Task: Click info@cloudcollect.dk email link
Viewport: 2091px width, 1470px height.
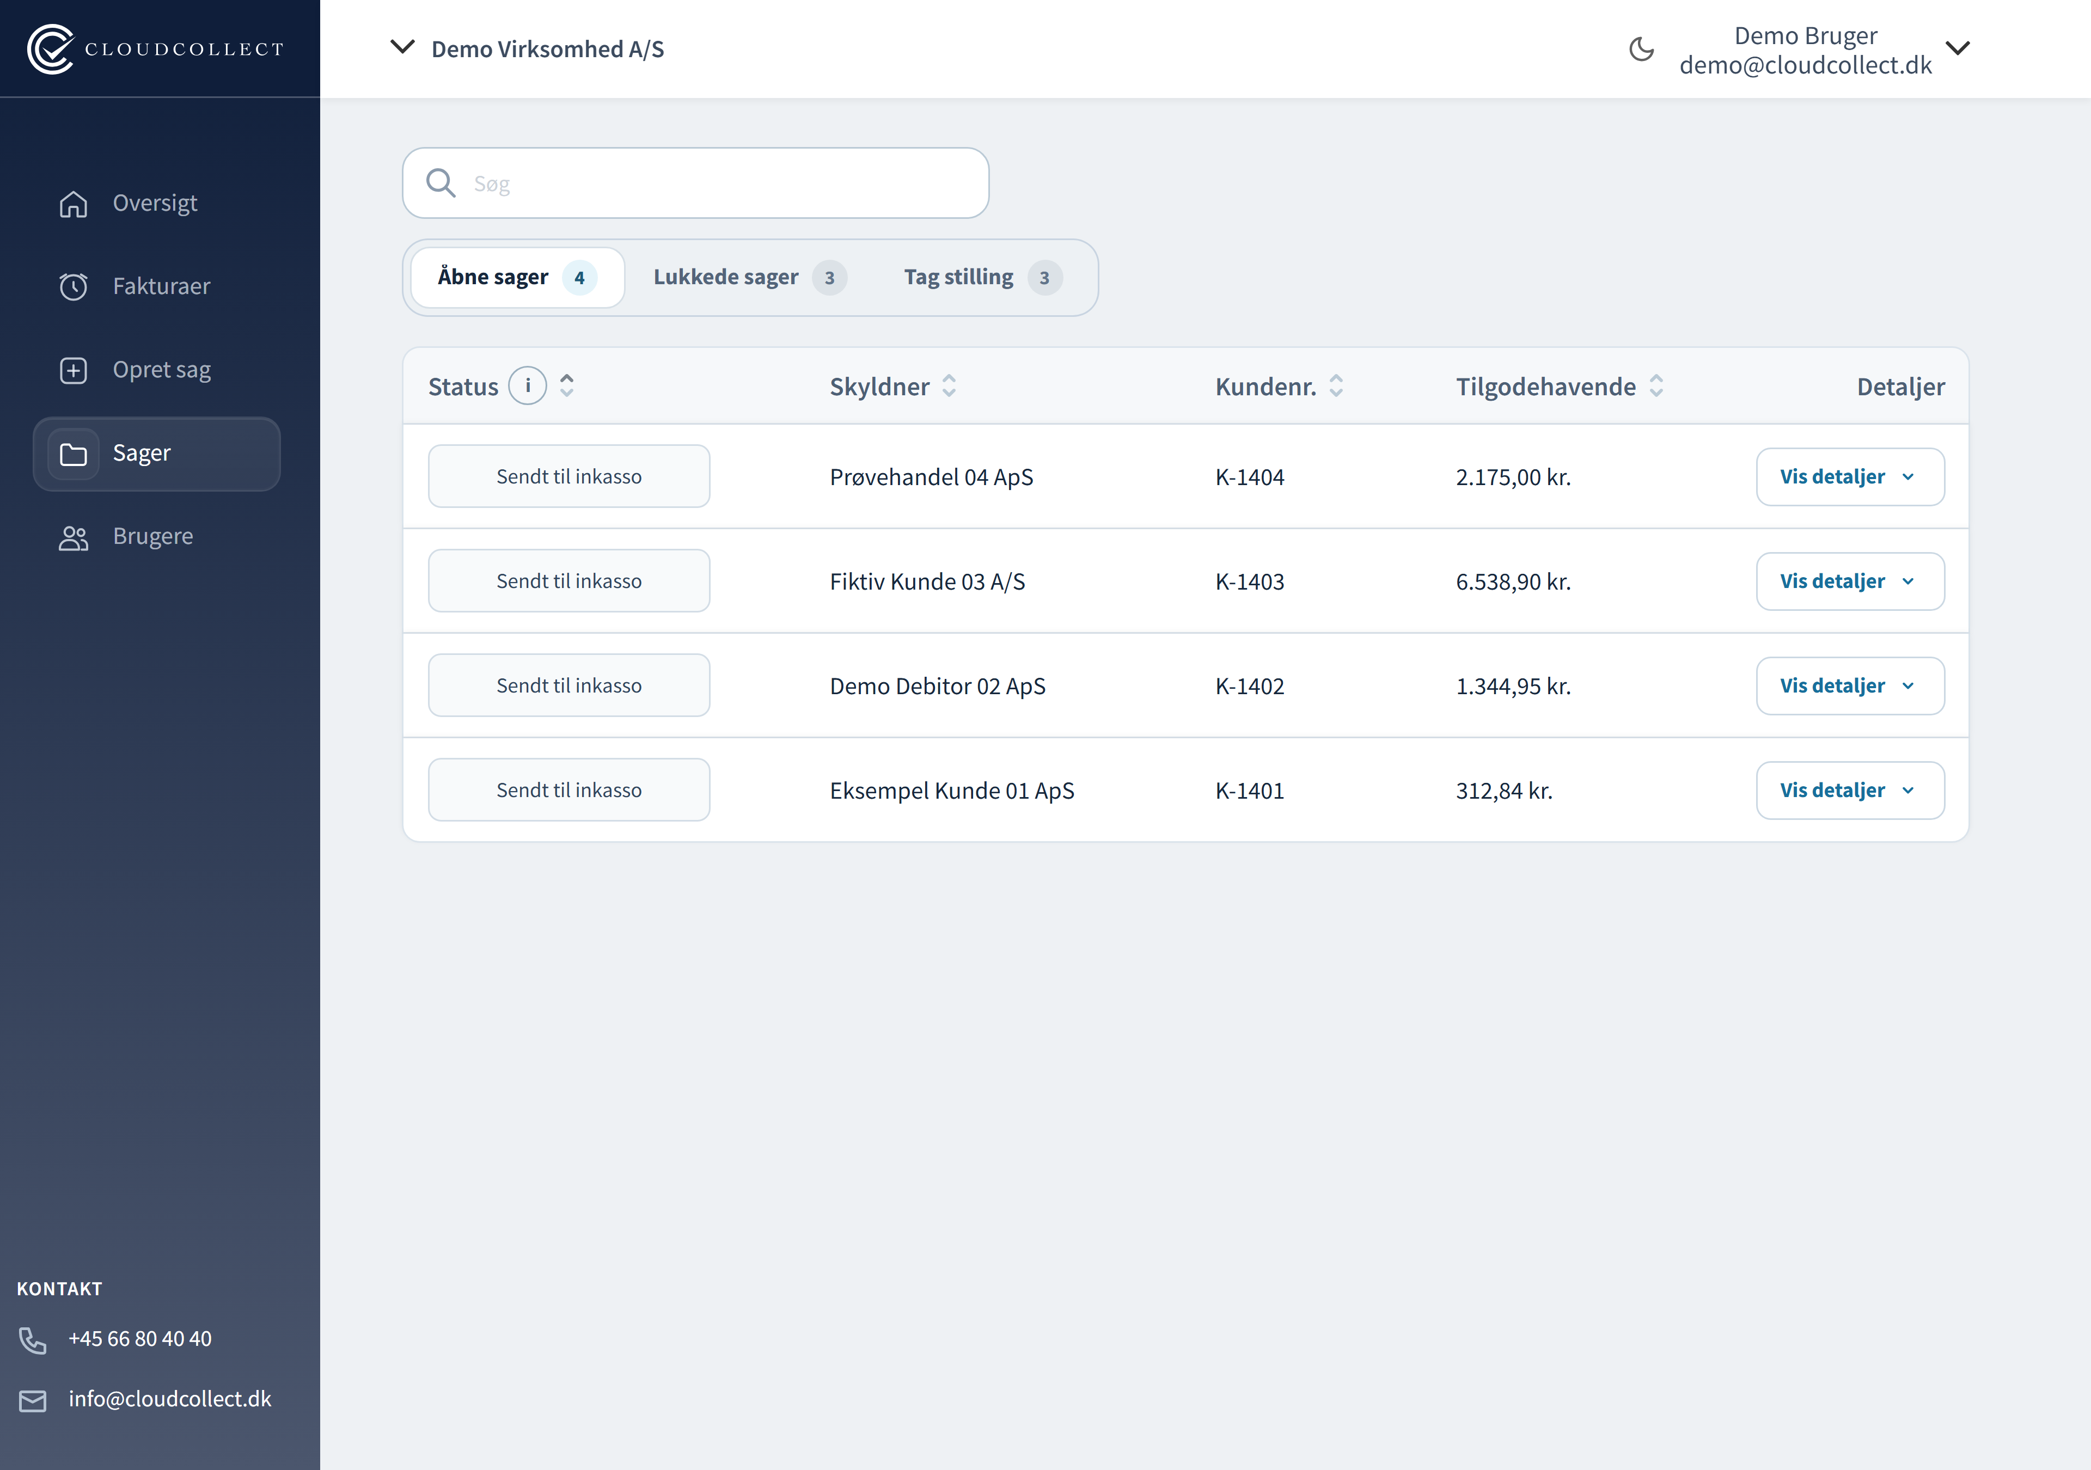Action: (170, 1400)
